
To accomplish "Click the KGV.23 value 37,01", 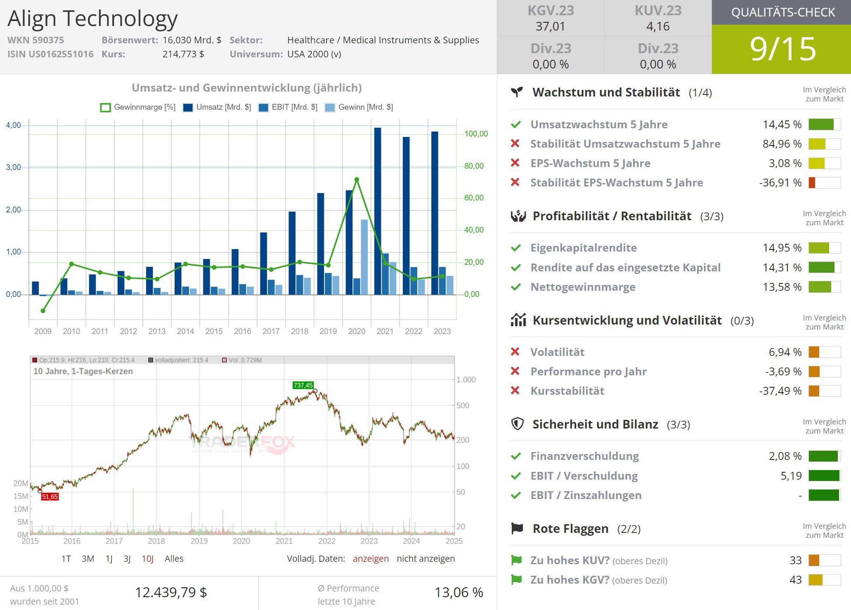I will (x=550, y=26).
